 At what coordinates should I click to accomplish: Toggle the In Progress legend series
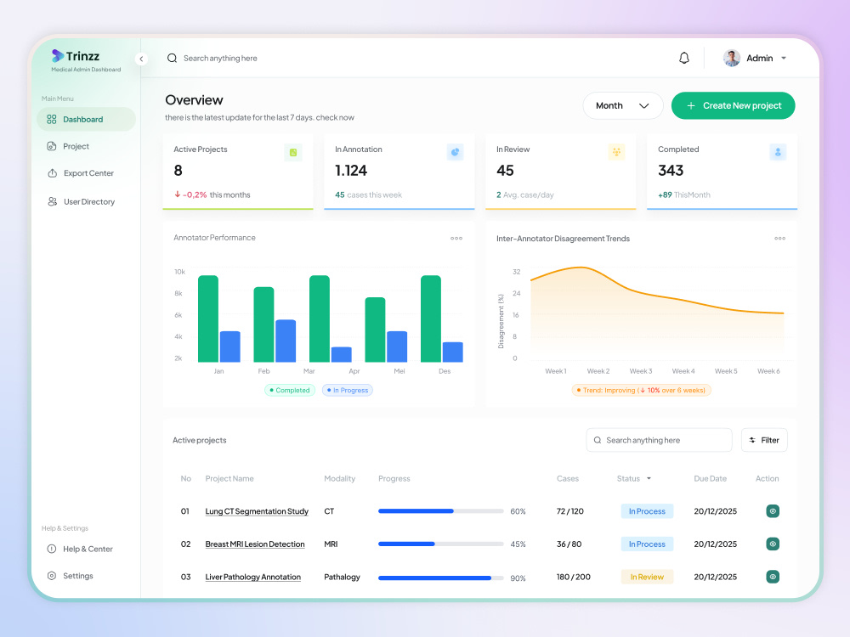click(x=348, y=390)
